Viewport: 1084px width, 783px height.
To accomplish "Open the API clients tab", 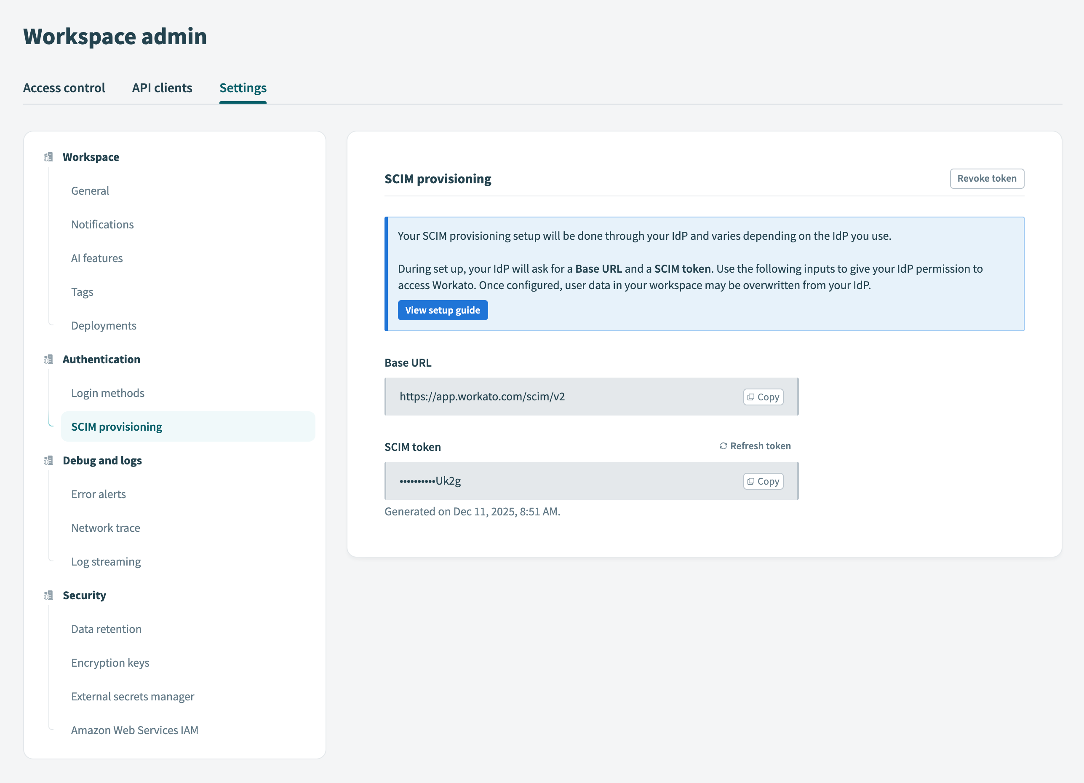I will tap(162, 88).
